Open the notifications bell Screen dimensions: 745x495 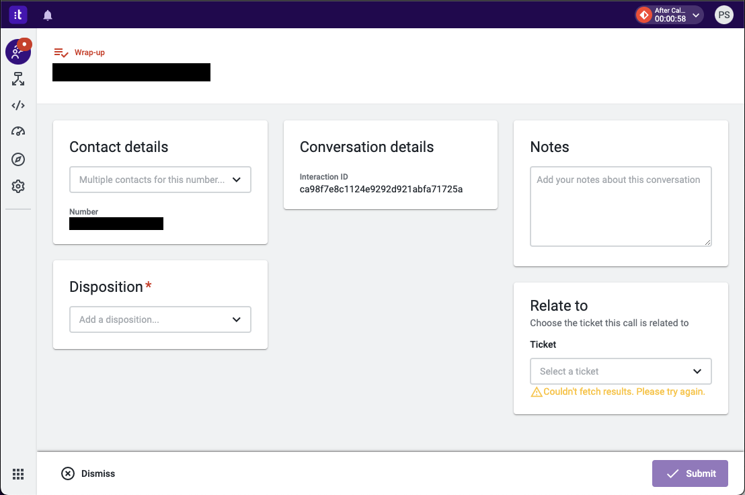48,15
